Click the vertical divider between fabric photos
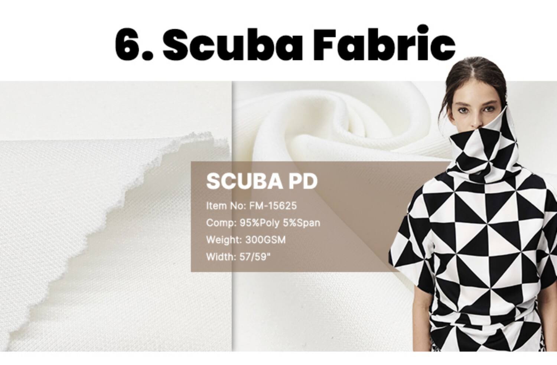The image size is (557, 365). click(232, 216)
